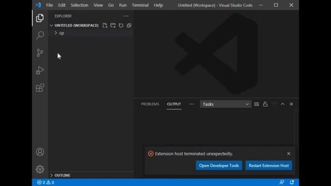Click Restart Extension Host button
This screenshot has width=331, height=186.
[x=269, y=165]
